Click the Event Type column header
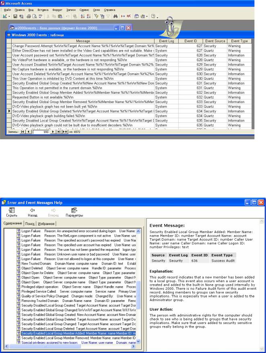This screenshot has width=266, height=353. point(239,41)
